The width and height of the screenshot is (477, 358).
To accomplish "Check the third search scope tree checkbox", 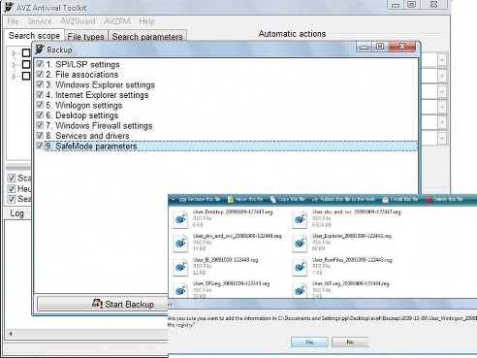I will click(x=26, y=76).
